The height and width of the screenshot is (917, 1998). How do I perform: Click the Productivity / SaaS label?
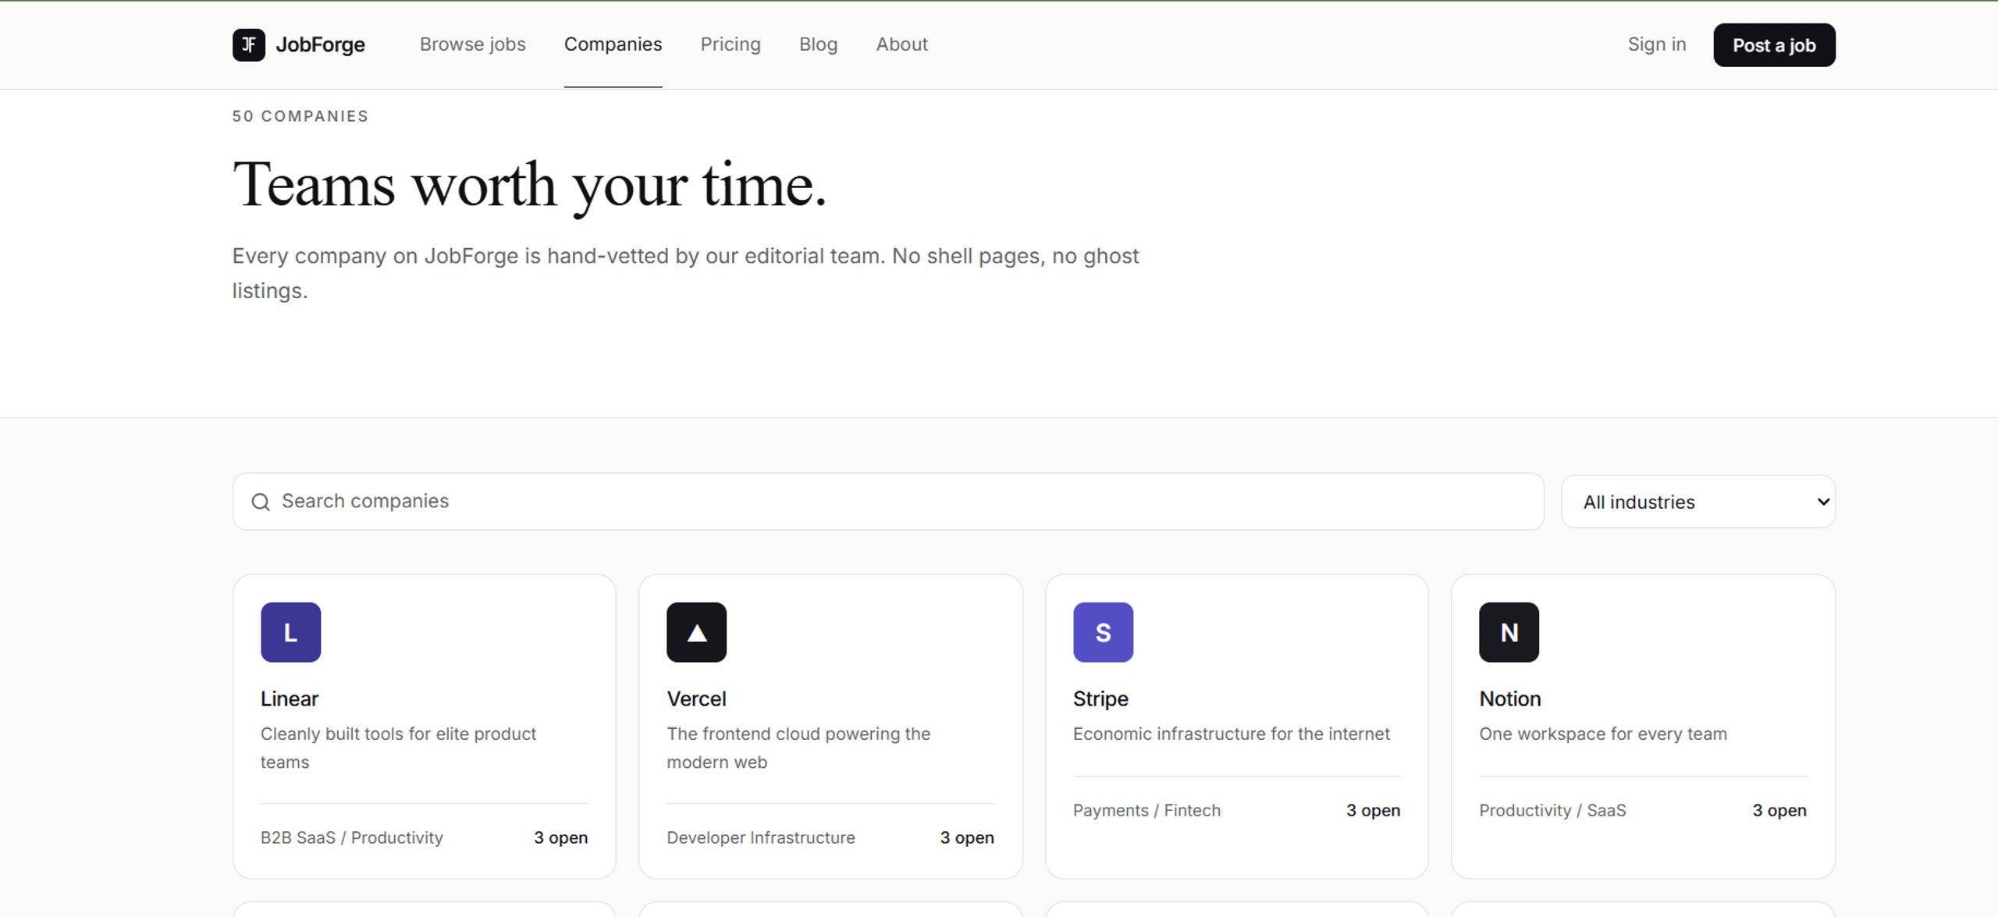(x=1552, y=811)
